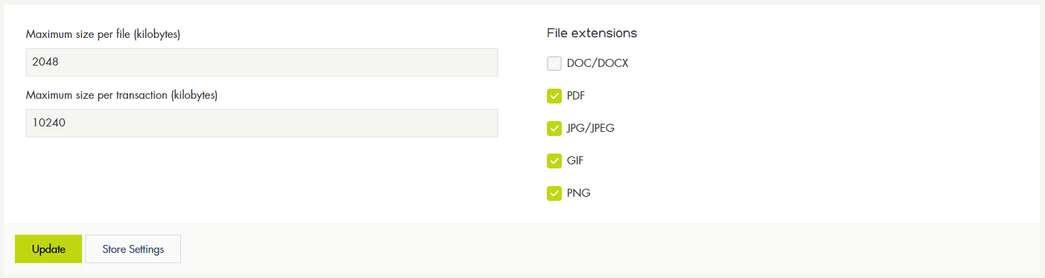The image size is (1045, 278).
Task: Click the PDF label text
Action: click(575, 96)
